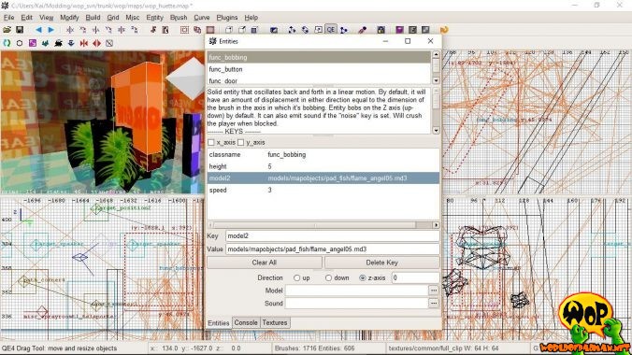The width and height of the screenshot is (632, 355).
Task: Select the translate arrows tool icon
Action: point(292,30)
